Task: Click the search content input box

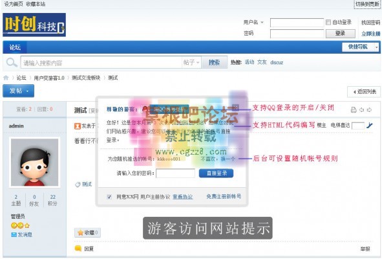Action: click(x=101, y=63)
